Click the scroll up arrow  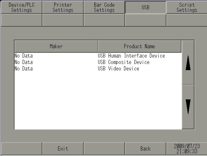coord(188,63)
